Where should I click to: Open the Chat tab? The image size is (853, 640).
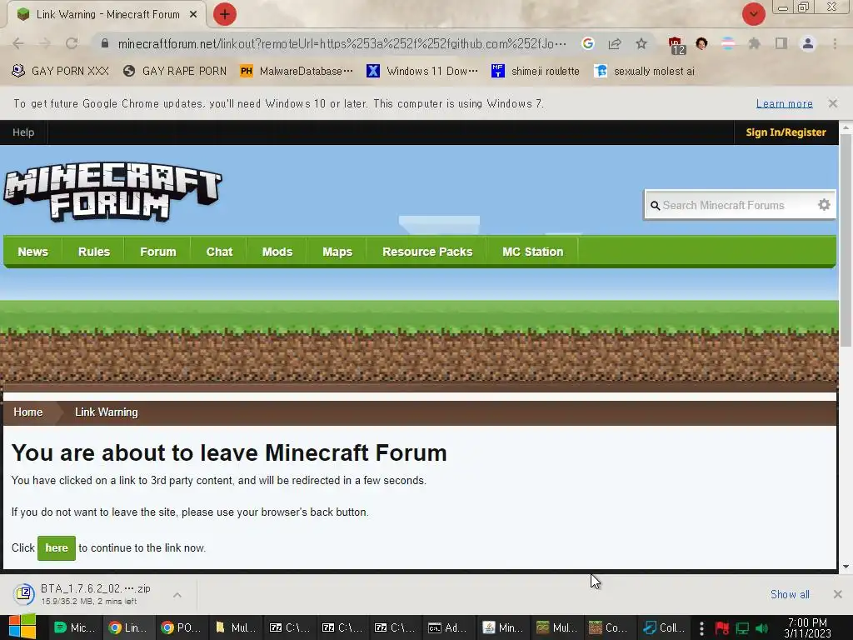pyautogui.click(x=219, y=252)
